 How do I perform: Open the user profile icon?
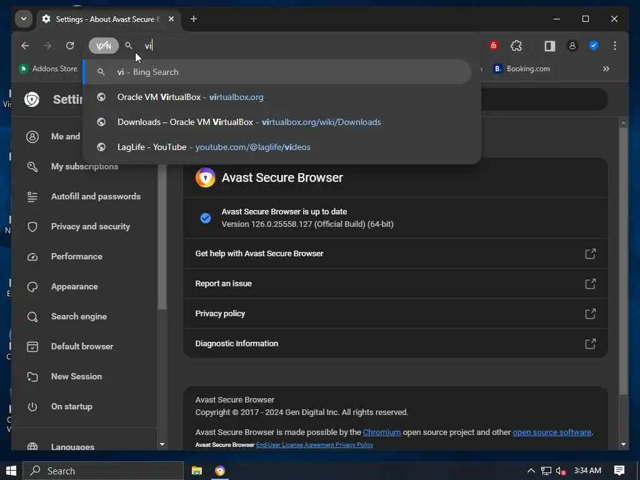[x=572, y=46]
